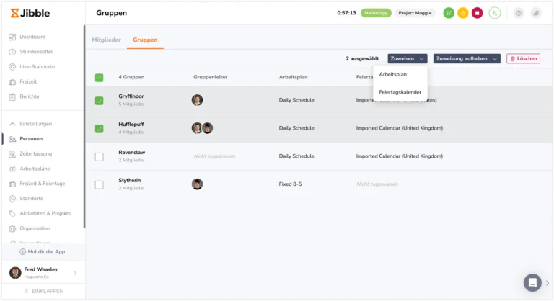The image size is (554, 301).
Task: Click the Project Muggle tag
Action: pyautogui.click(x=415, y=13)
